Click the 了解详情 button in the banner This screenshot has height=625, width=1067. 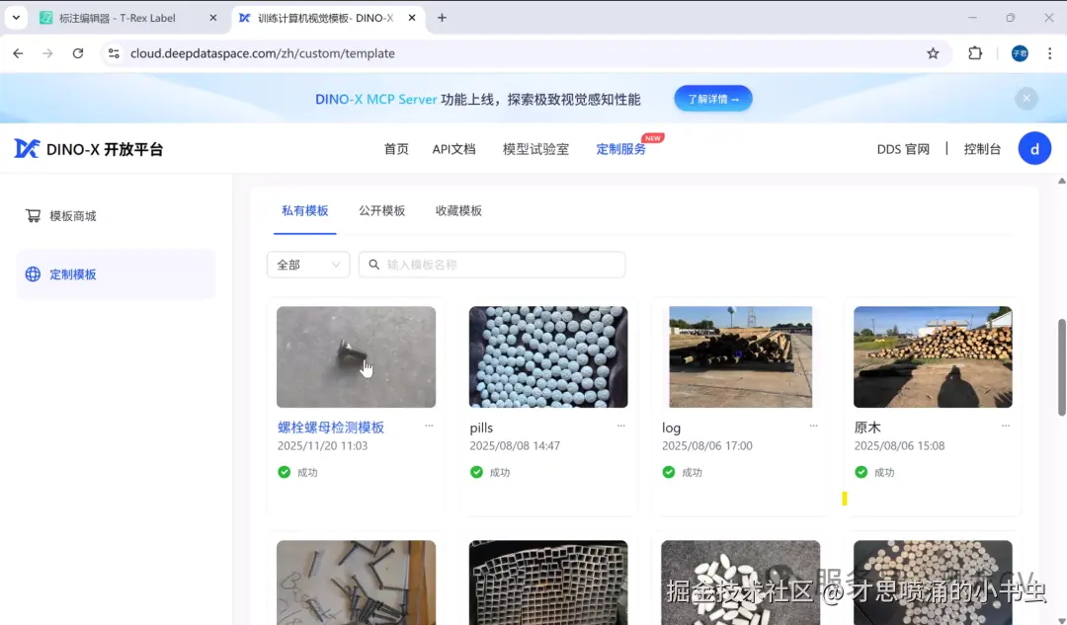[x=712, y=99]
